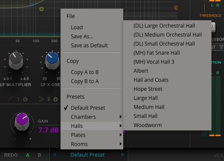This screenshot has height=161, width=224.
Task: Choose Save As... in the file menu
Action: tap(92, 37)
